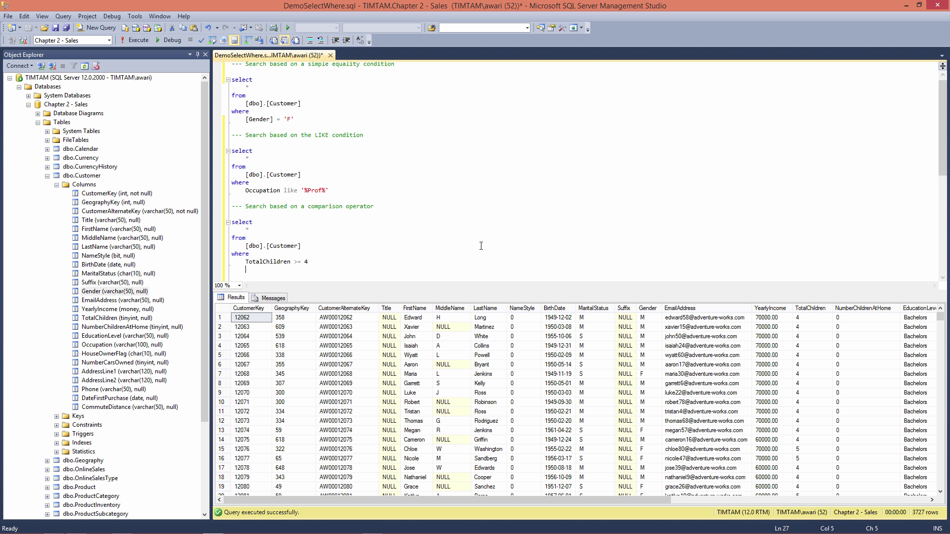Click the Object Explorer Filter icon
Image resolution: width=950 pixels, height=534 pixels.
pos(74,66)
